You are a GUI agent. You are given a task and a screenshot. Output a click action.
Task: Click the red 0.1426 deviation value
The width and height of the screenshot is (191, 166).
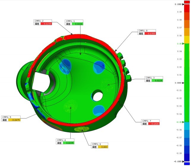[152, 124]
